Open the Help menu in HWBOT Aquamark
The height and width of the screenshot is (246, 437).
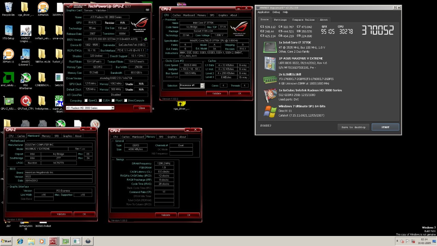pyautogui.click(x=285, y=12)
